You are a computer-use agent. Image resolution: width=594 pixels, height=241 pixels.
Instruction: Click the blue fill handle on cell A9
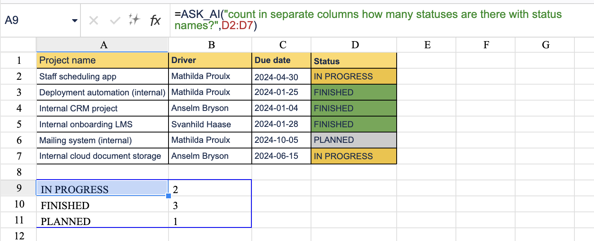pos(169,196)
